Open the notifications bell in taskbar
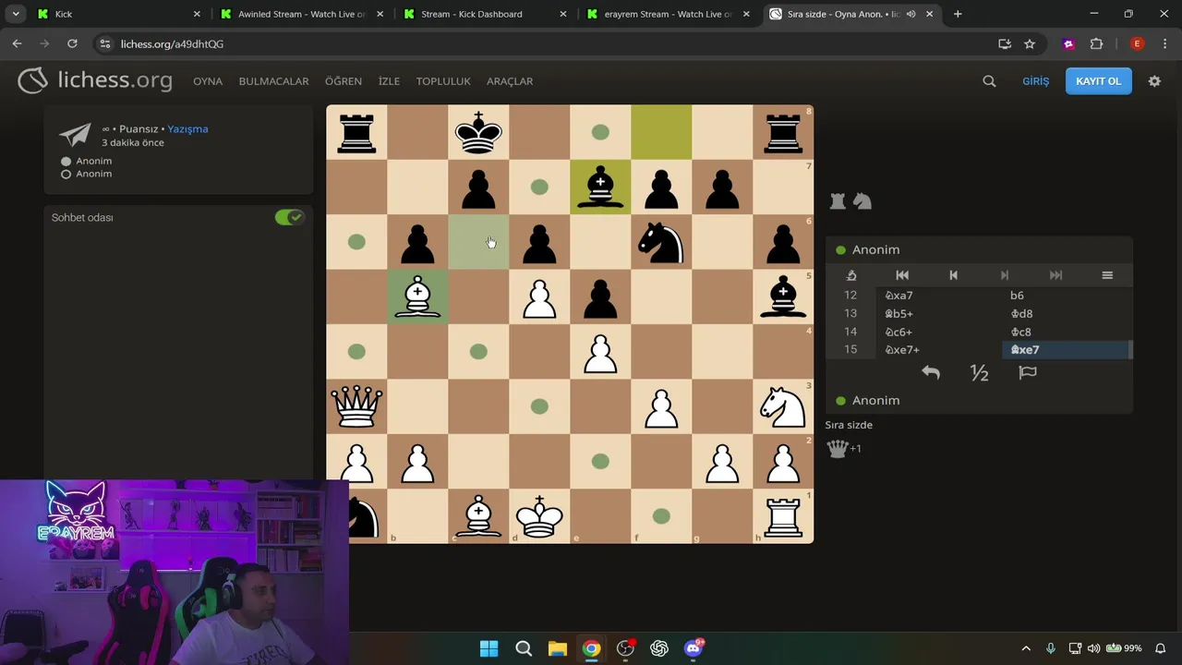 coord(1161,648)
